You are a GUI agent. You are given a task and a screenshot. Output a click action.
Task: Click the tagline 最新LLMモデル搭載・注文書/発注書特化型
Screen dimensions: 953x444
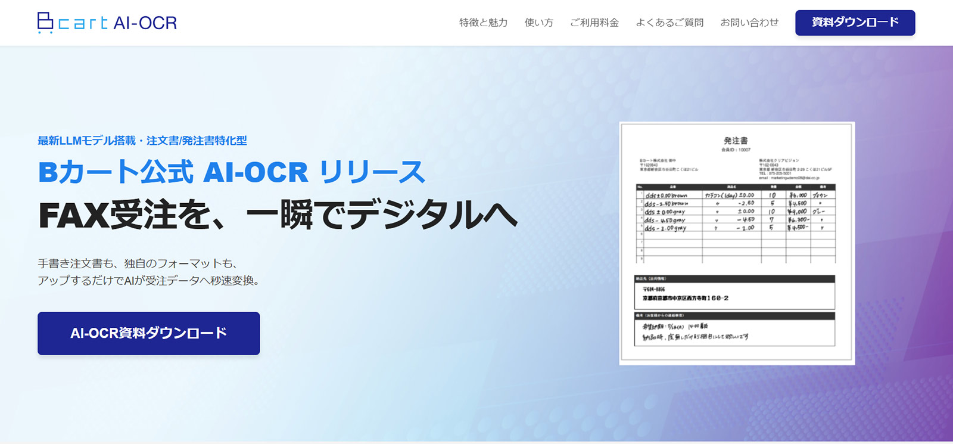pos(142,141)
